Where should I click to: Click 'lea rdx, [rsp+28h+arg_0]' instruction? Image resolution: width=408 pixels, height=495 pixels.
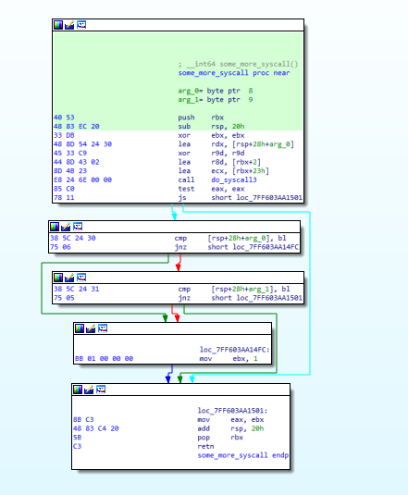[x=236, y=144]
